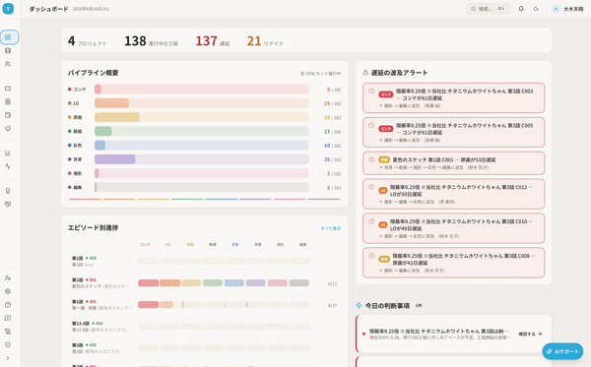The width and height of the screenshot is (591, 367).
Task: Expand the sidebar with bottom chevron
Action: 8,358
